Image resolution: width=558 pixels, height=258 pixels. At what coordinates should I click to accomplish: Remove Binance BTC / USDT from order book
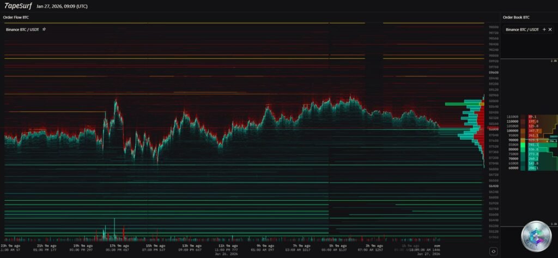pos(550,29)
